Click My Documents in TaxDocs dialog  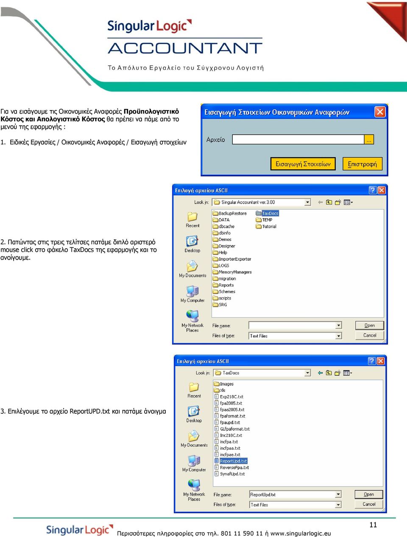click(x=194, y=439)
